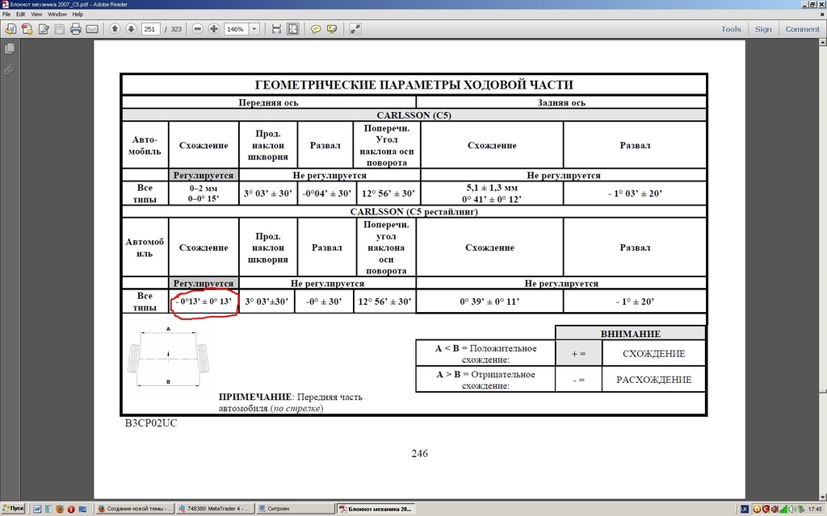Launch Opera from quick launch bar
The image size is (827, 516).
click(71, 510)
